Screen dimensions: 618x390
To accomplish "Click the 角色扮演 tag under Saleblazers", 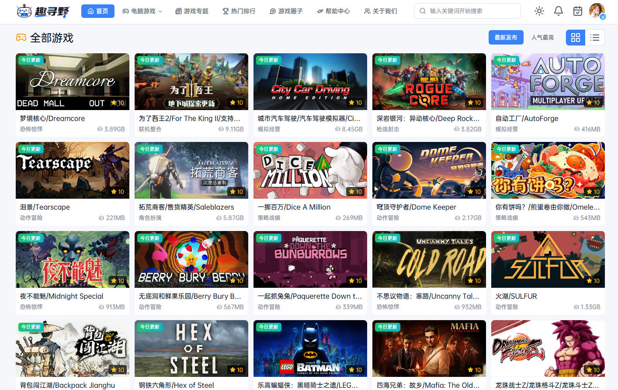I will point(150,218).
